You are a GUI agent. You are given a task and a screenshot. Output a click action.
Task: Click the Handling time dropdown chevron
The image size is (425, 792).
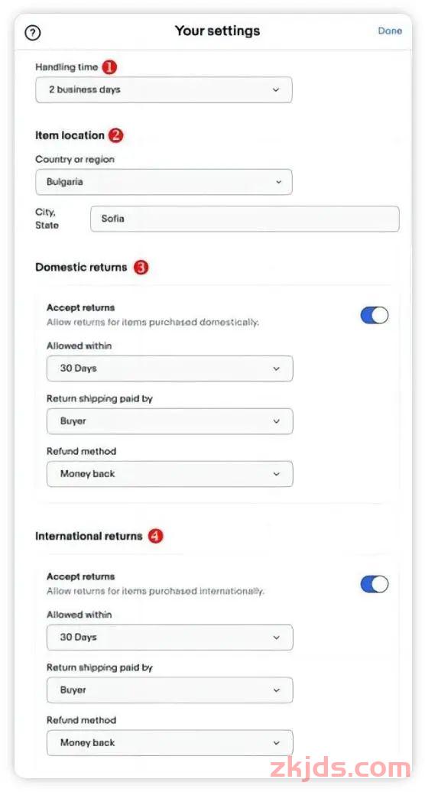pyautogui.click(x=276, y=90)
